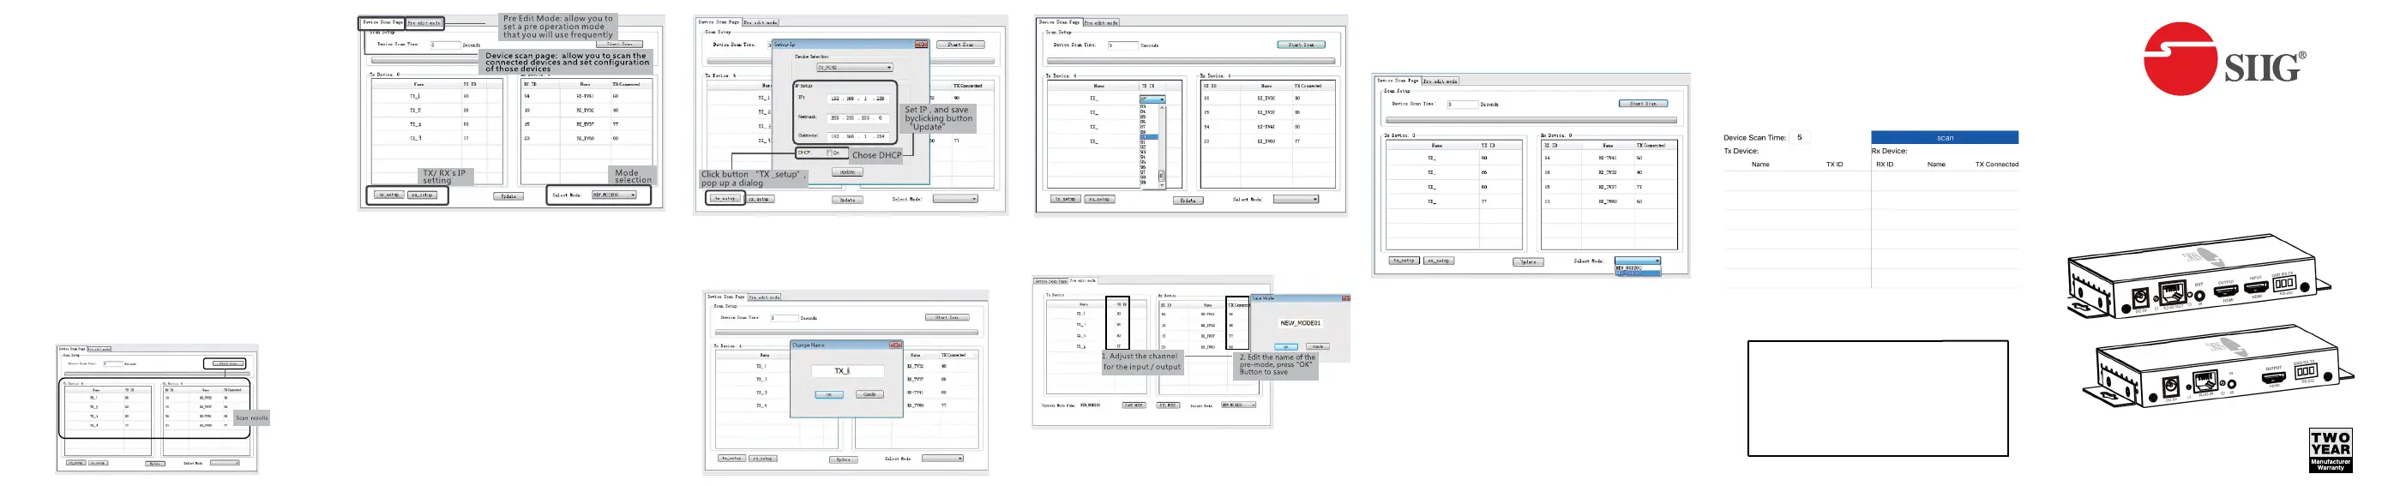Close the Change Name dialog
Screen dimensions: 2382x486
pyautogui.click(x=894, y=345)
